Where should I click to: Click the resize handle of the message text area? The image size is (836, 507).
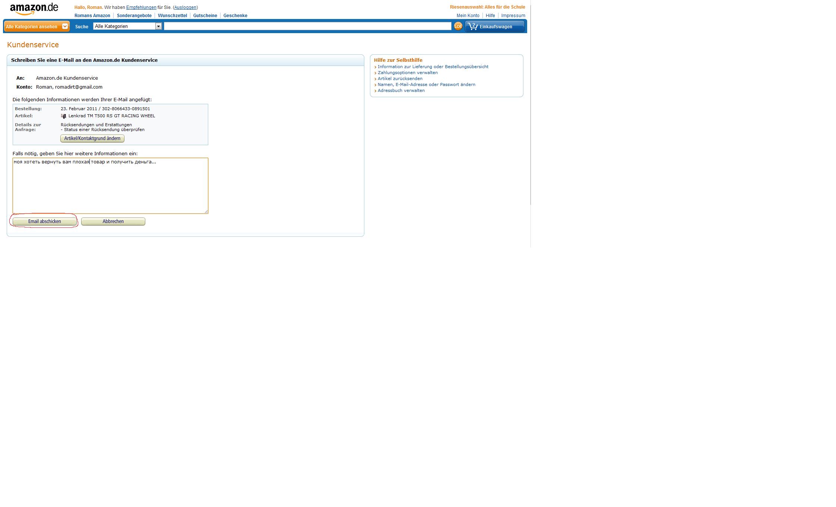(206, 211)
